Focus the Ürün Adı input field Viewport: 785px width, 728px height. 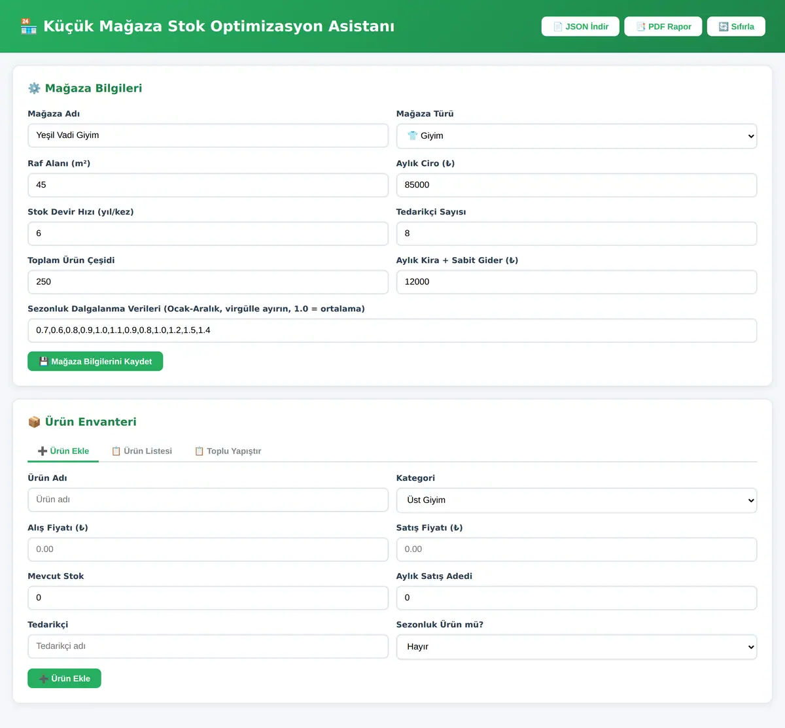click(x=208, y=500)
